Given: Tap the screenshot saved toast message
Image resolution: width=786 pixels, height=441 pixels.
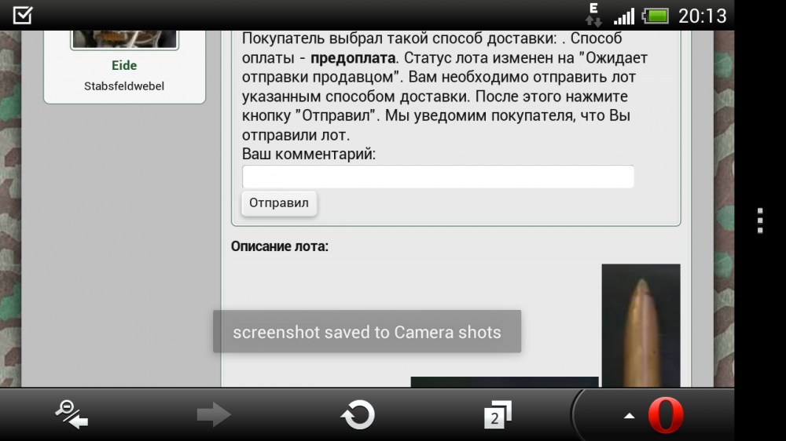Looking at the screenshot, I should pyautogui.click(x=367, y=331).
